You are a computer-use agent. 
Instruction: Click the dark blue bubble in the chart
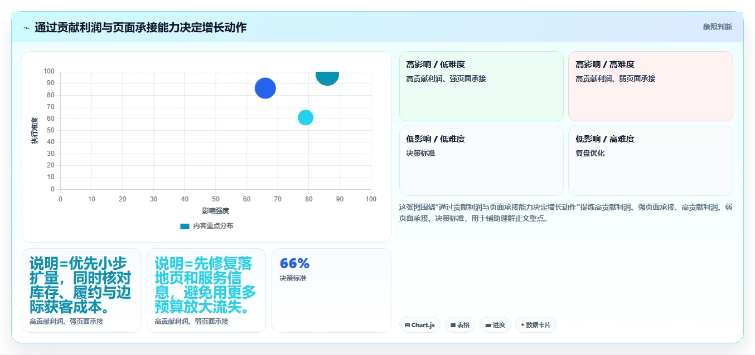pyautogui.click(x=265, y=88)
